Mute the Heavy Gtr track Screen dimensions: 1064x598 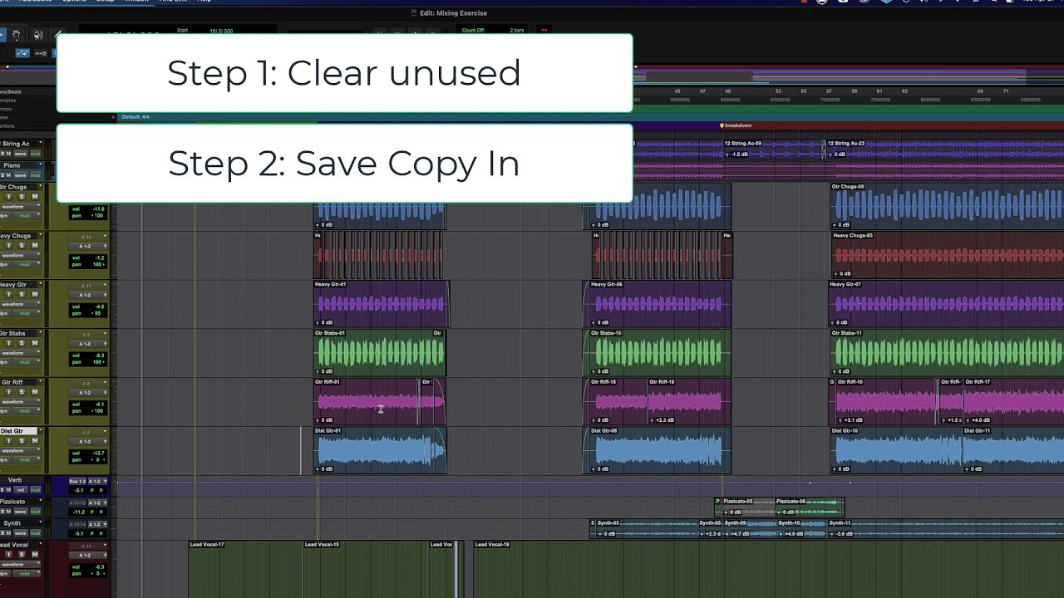[35, 294]
